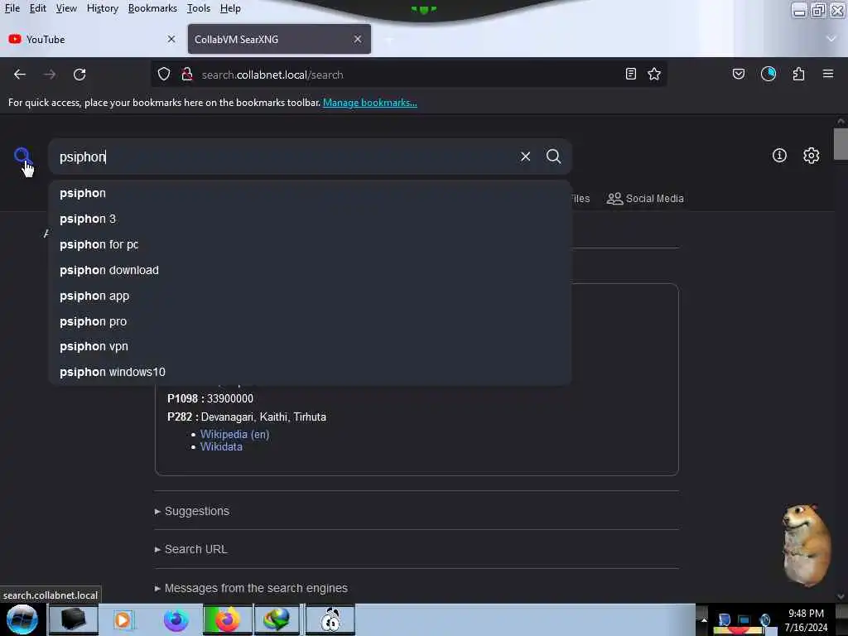The width and height of the screenshot is (848, 636).
Task: Click the hamster desktop mascot
Action: (806, 545)
